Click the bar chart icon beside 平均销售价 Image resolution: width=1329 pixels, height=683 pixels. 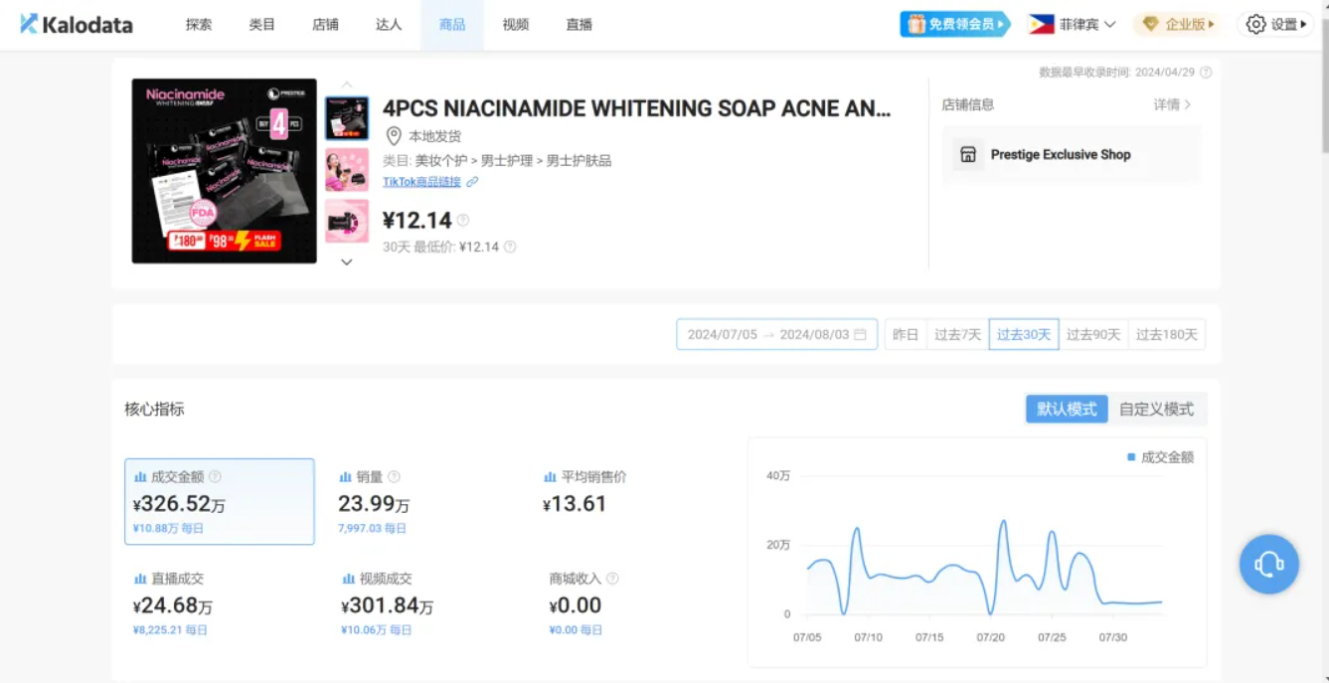click(551, 477)
